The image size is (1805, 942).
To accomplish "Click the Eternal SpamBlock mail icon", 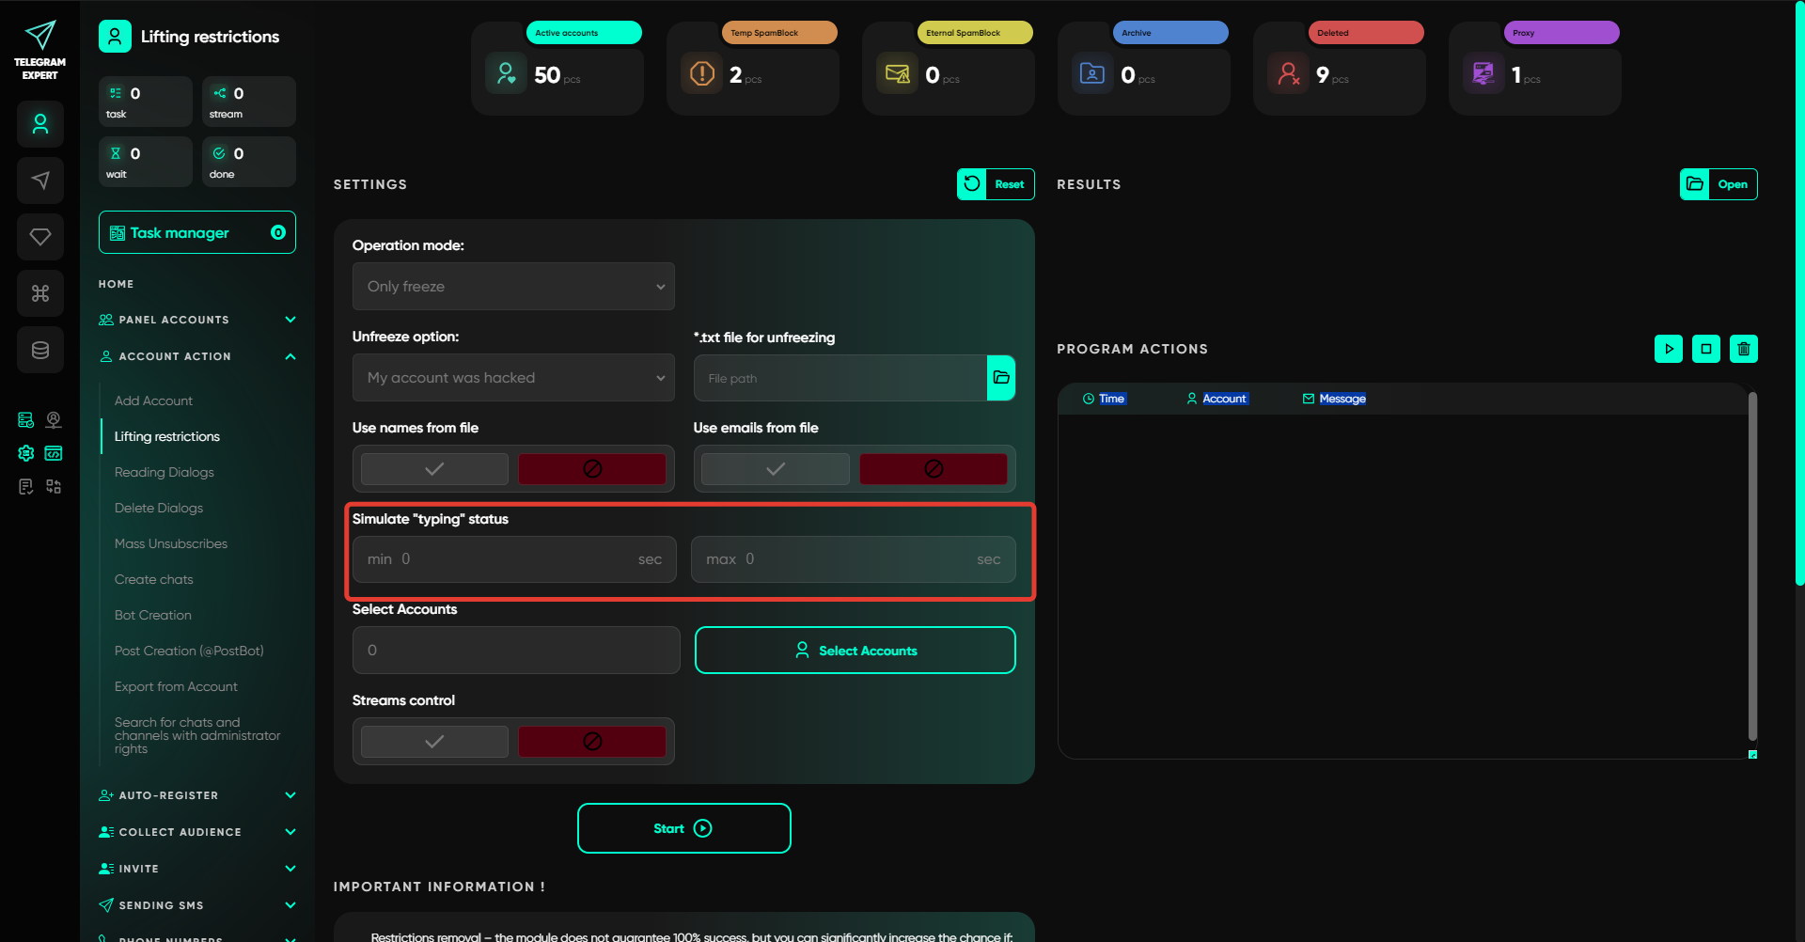I will (898, 73).
